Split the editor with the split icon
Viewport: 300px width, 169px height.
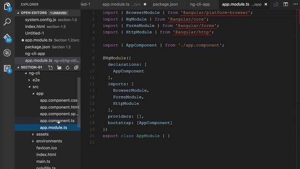285,4
